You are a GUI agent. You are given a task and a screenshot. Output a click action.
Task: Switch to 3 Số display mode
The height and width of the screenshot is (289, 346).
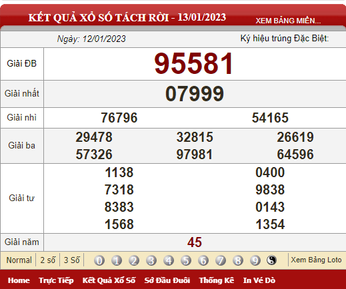tap(71, 260)
